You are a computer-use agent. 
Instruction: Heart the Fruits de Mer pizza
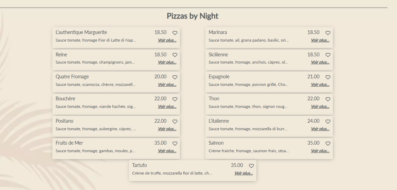pyautogui.click(x=175, y=144)
